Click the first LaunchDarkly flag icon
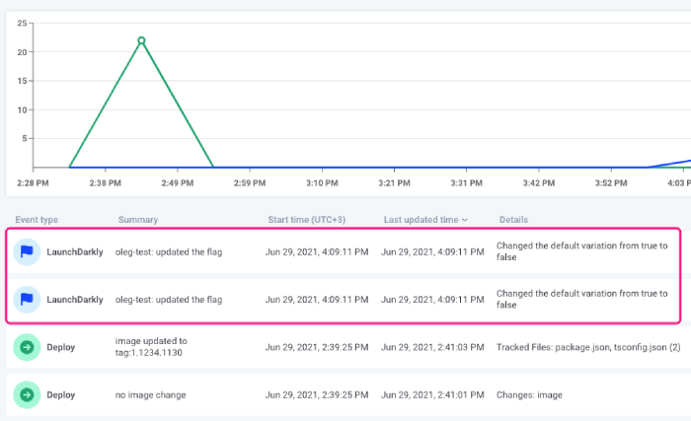This screenshot has width=691, height=421. coord(27,251)
